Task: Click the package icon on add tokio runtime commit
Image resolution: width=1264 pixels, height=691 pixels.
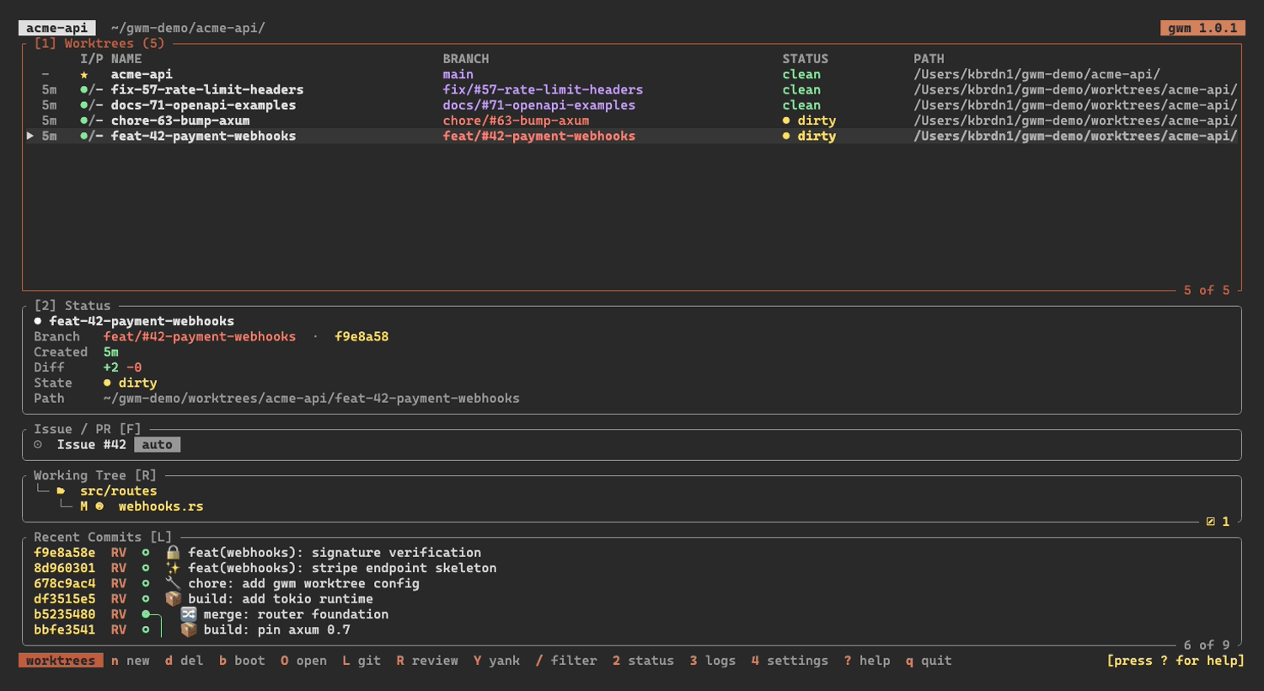Action: (x=173, y=599)
